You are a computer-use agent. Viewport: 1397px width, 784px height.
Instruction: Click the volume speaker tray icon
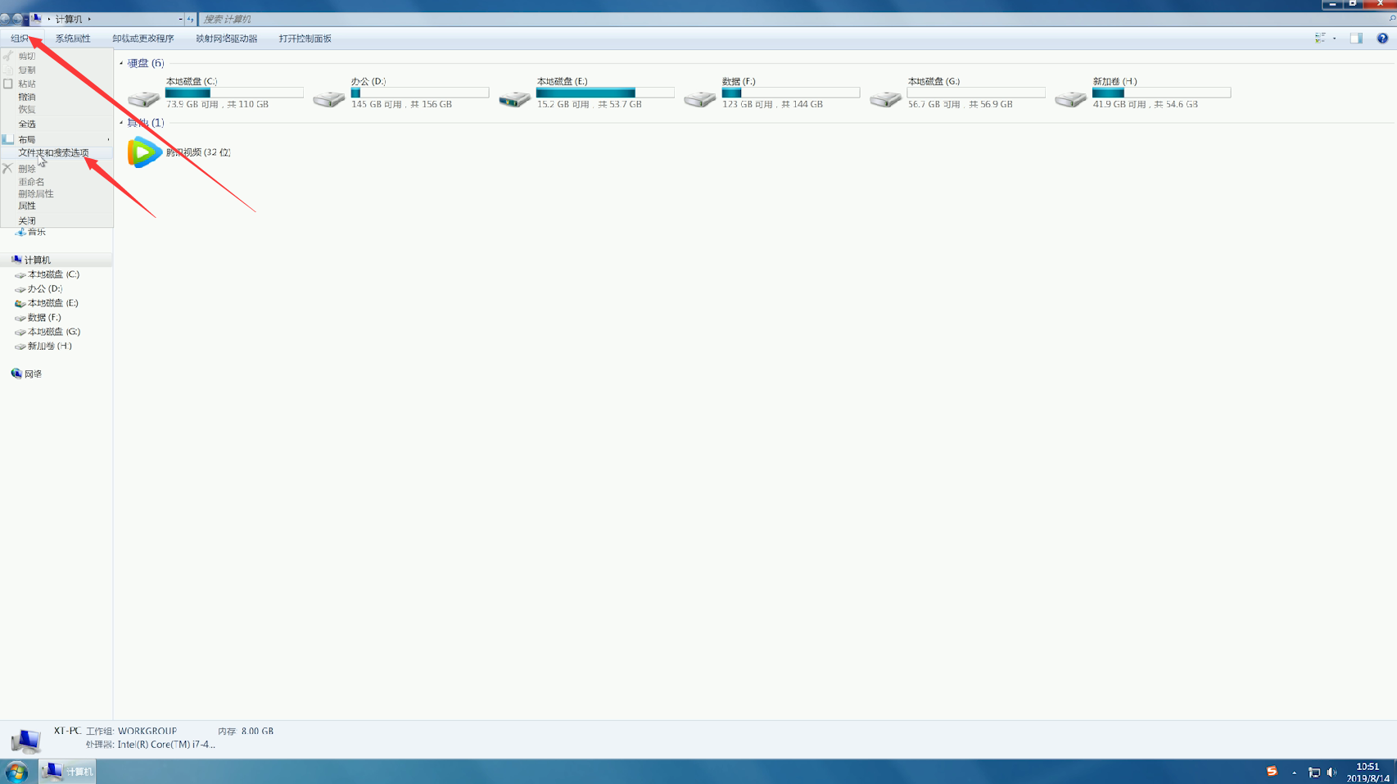click(x=1332, y=773)
